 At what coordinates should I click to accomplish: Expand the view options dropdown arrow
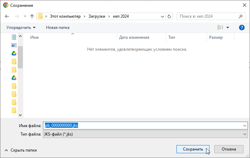click(228, 27)
